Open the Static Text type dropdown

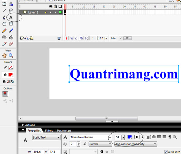tap(46, 137)
